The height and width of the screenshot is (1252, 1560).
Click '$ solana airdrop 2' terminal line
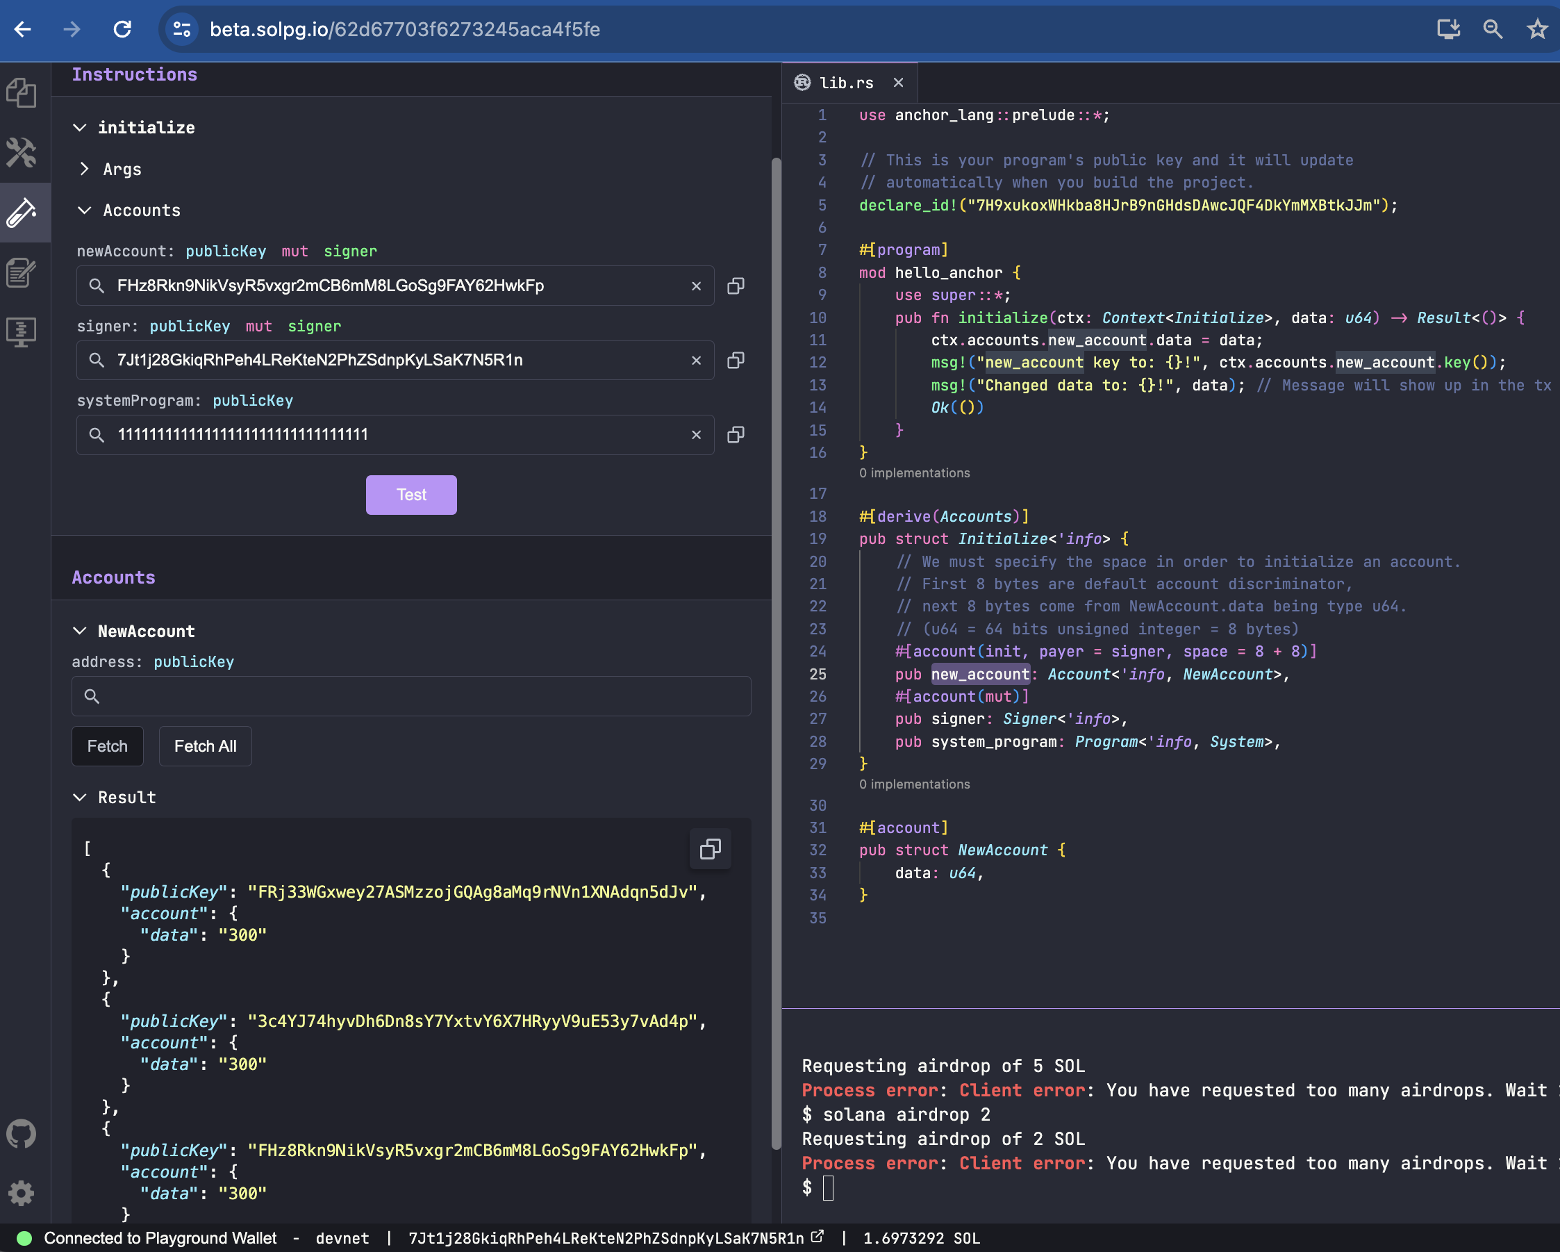pos(897,1114)
